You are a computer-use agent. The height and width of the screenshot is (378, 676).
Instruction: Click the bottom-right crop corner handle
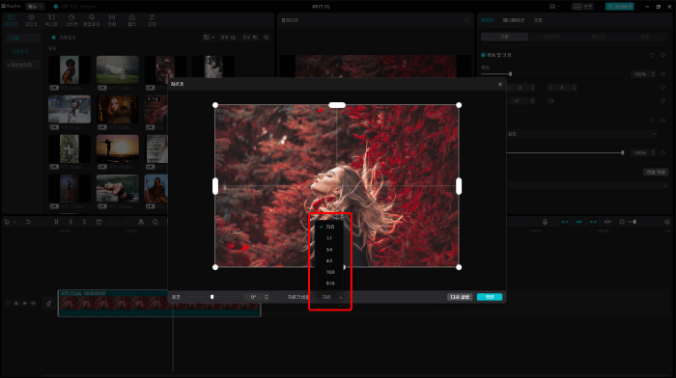pos(459,267)
